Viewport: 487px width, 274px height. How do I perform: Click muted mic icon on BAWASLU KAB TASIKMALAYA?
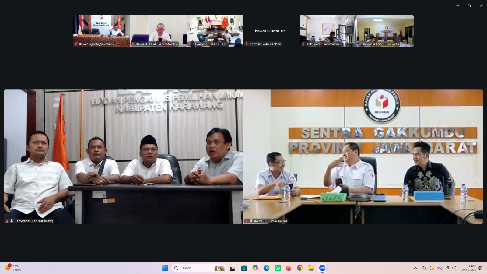coord(133,44)
